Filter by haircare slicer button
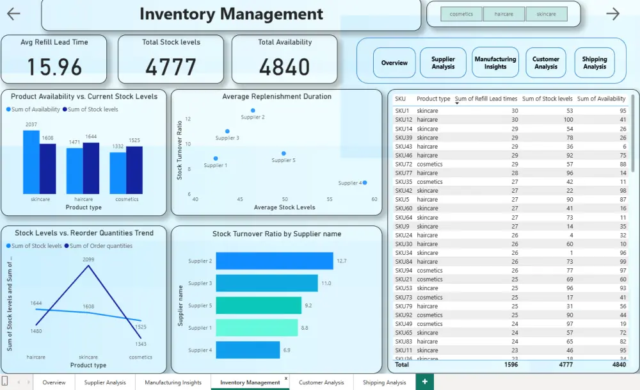This screenshot has width=640, height=390. click(x=504, y=14)
